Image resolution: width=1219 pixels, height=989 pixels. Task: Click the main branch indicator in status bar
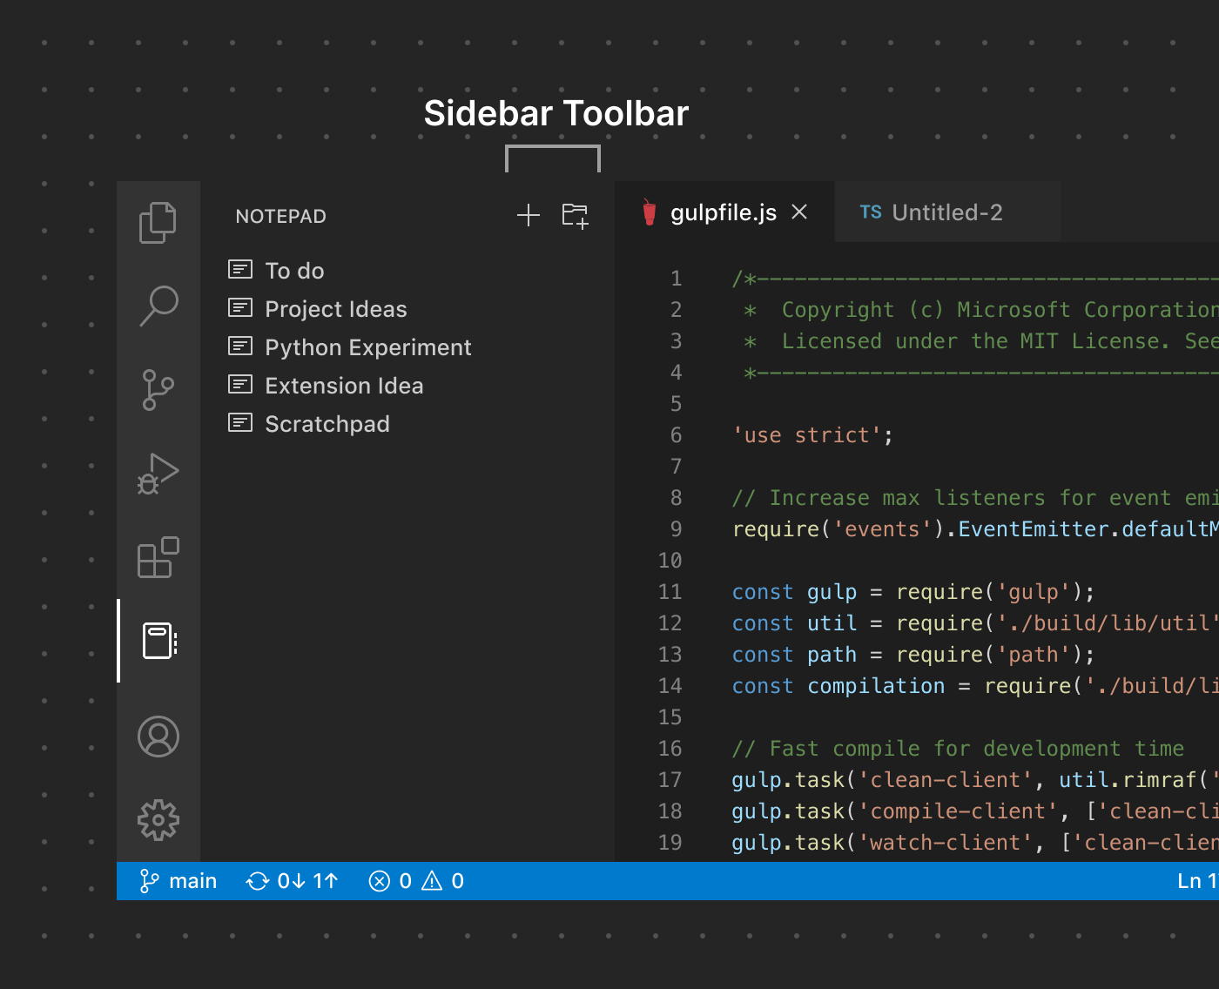point(178,880)
